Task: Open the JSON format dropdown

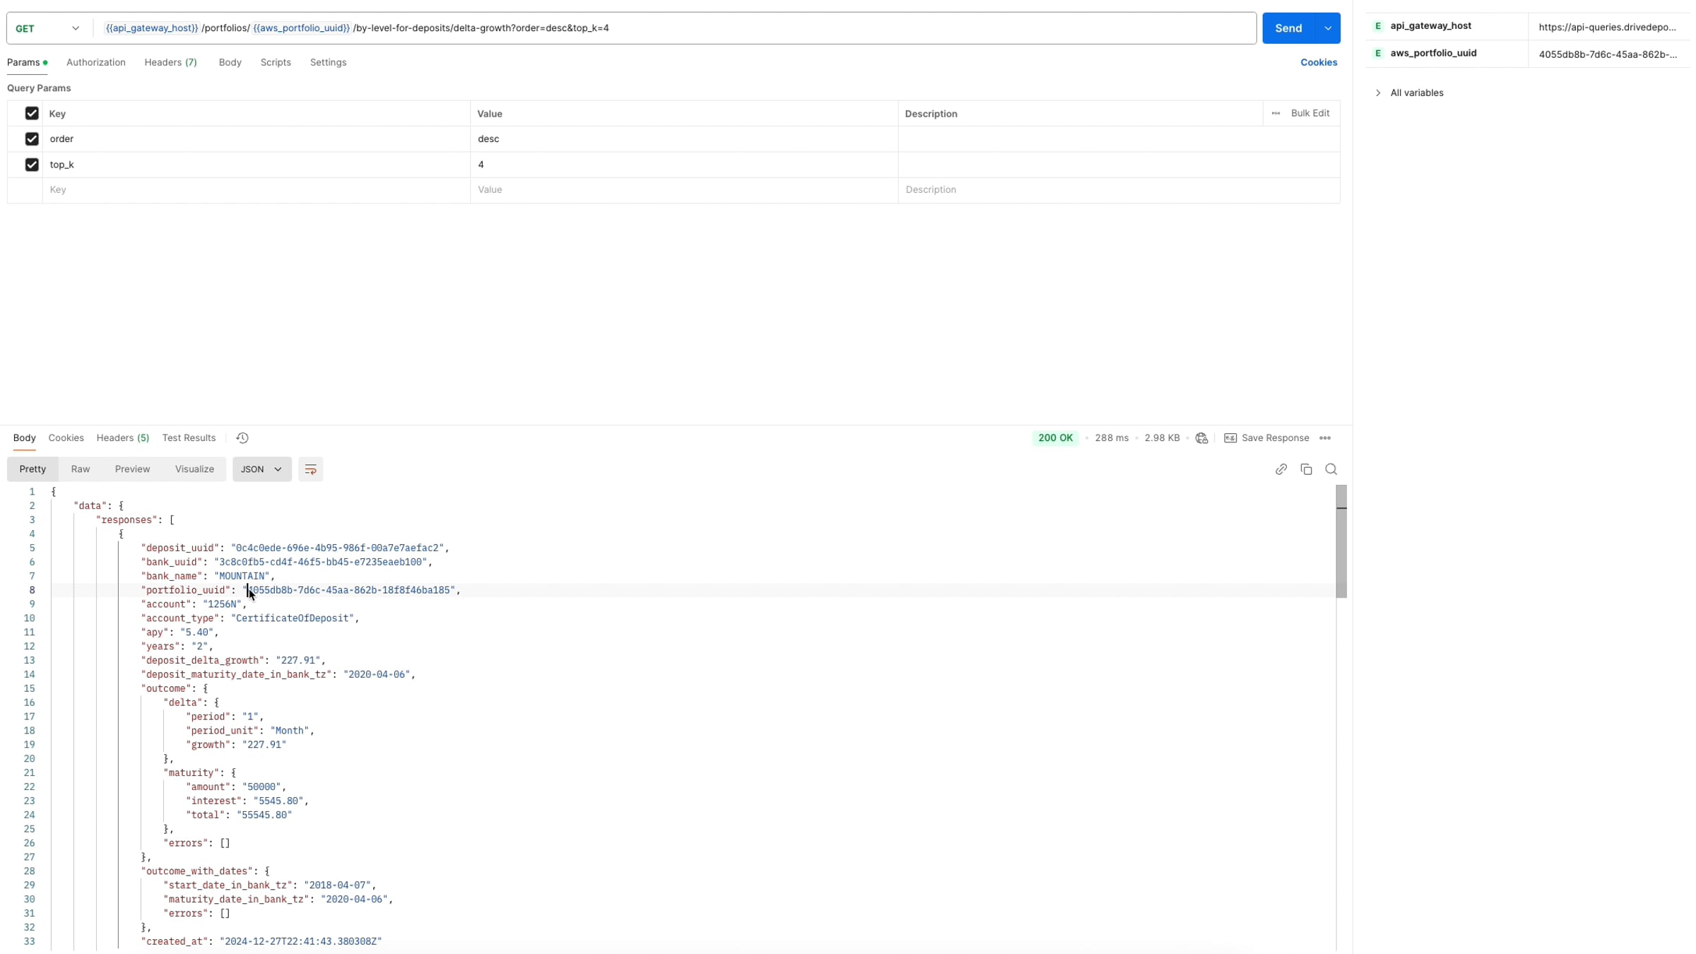Action: point(261,469)
